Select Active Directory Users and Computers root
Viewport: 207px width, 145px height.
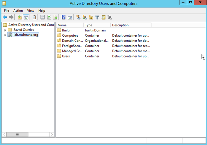(x=31, y=25)
